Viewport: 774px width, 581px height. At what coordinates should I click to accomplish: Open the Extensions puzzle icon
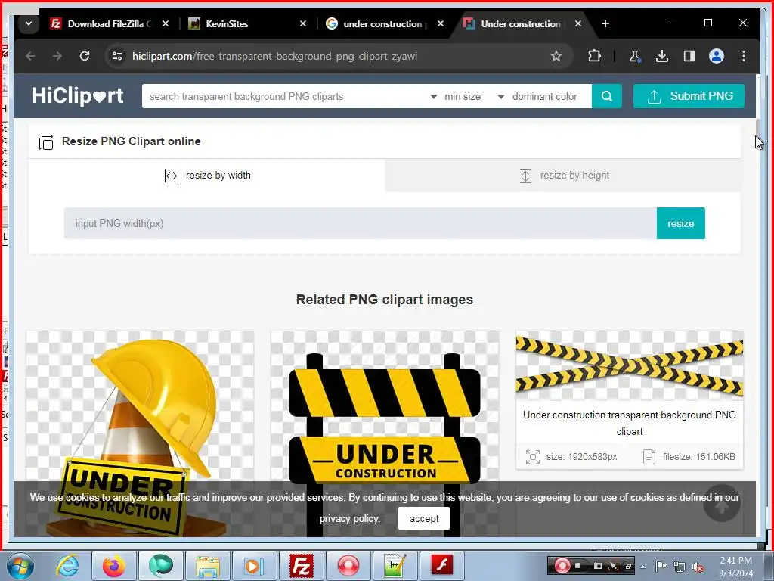[x=594, y=56]
